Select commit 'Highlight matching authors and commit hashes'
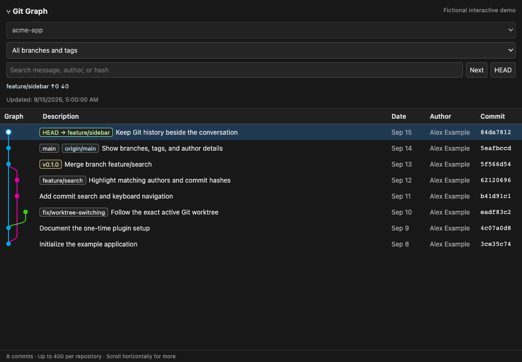This screenshot has width=522, height=362. click(159, 180)
